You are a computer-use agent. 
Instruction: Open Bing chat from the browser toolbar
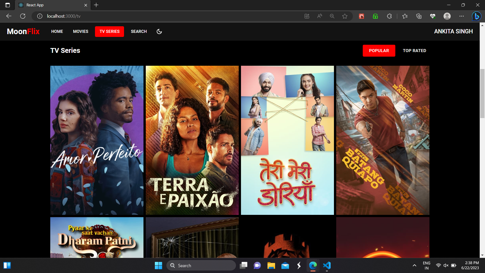pyautogui.click(x=476, y=16)
